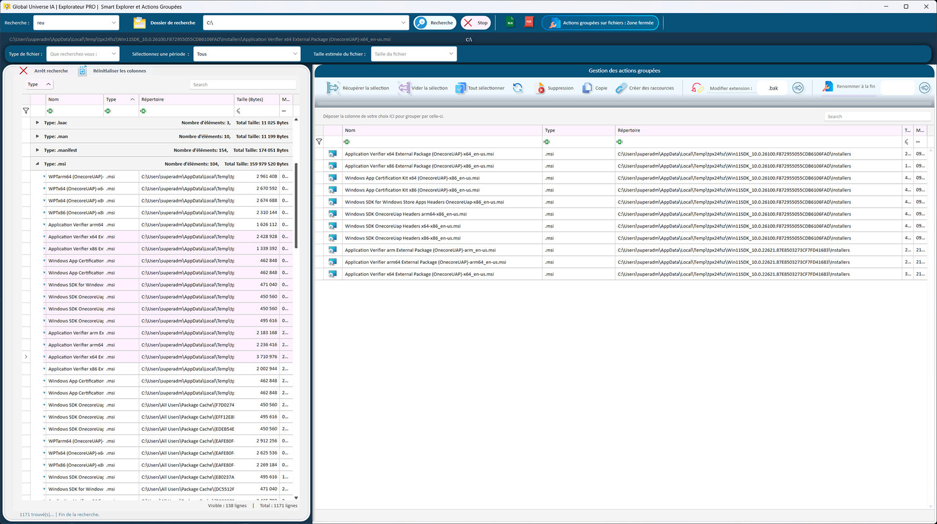
Task: Toggle Actions groupées sur fichiers zone
Action: tap(600, 23)
